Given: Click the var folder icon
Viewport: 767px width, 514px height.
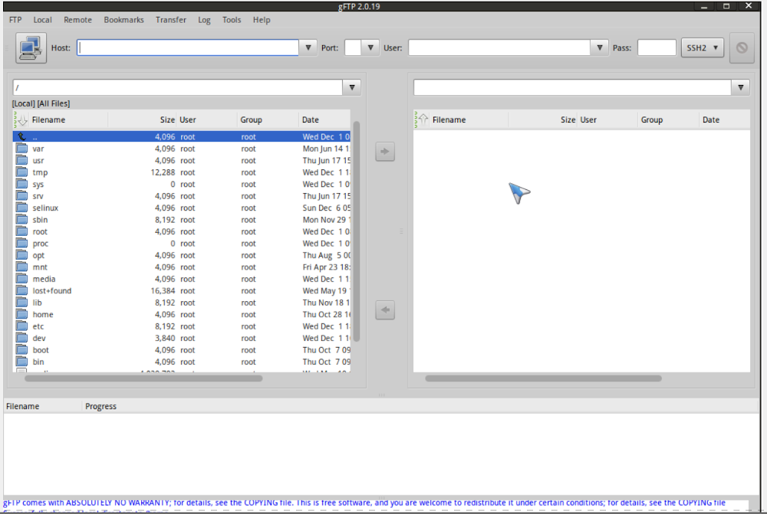Looking at the screenshot, I should (x=21, y=149).
